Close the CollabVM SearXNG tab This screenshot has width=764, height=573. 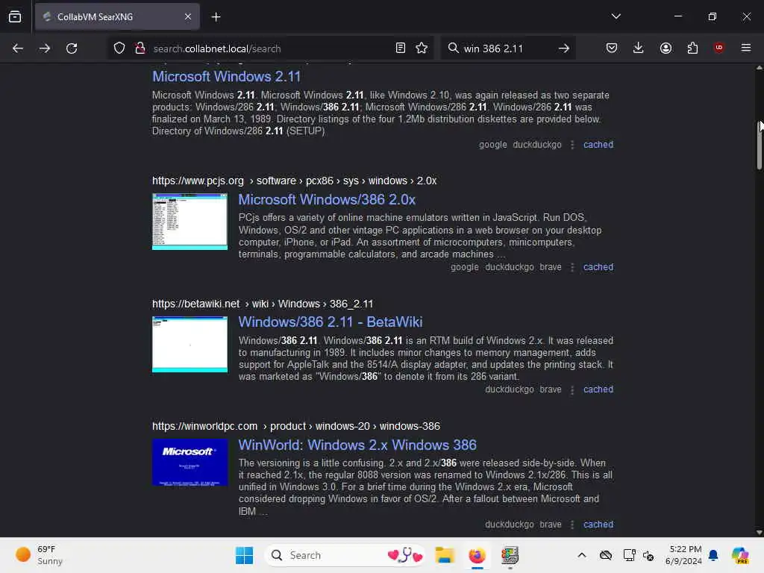pos(188,16)
